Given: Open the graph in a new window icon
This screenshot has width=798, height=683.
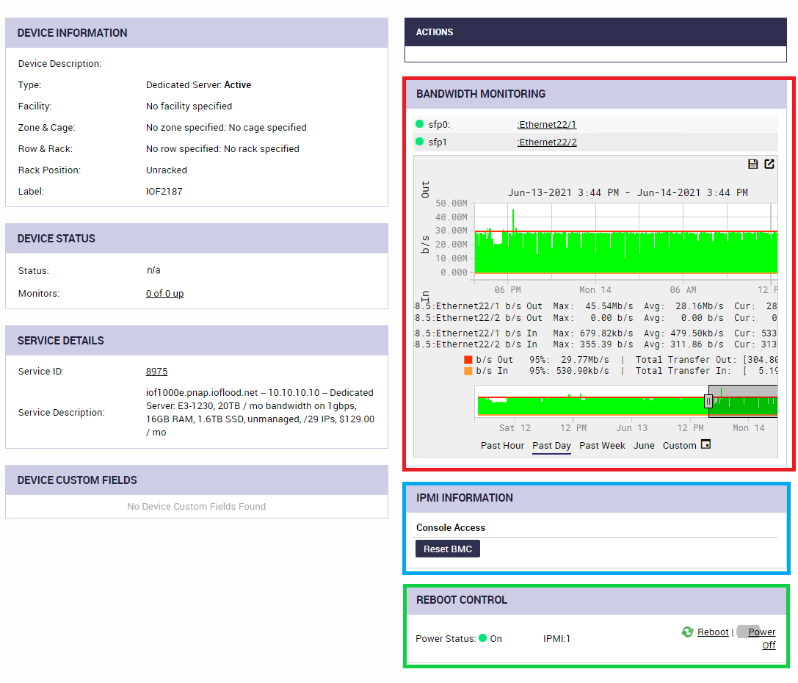Looking at the screenshot, I should pos(769,164).
